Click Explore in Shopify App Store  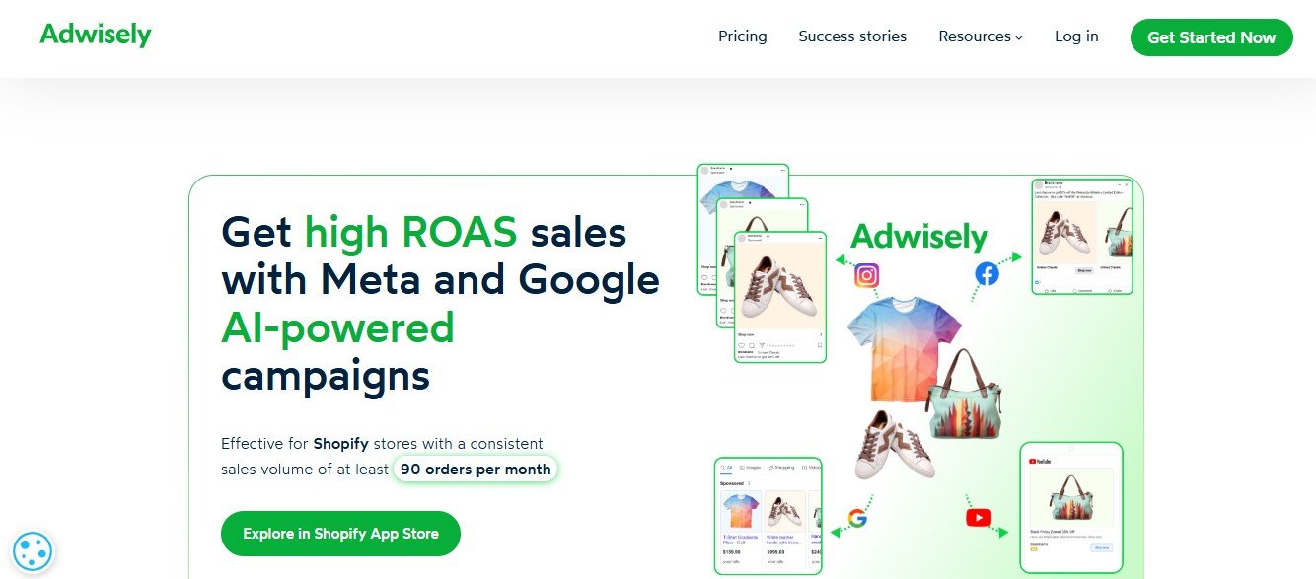[x=340, y=534]
